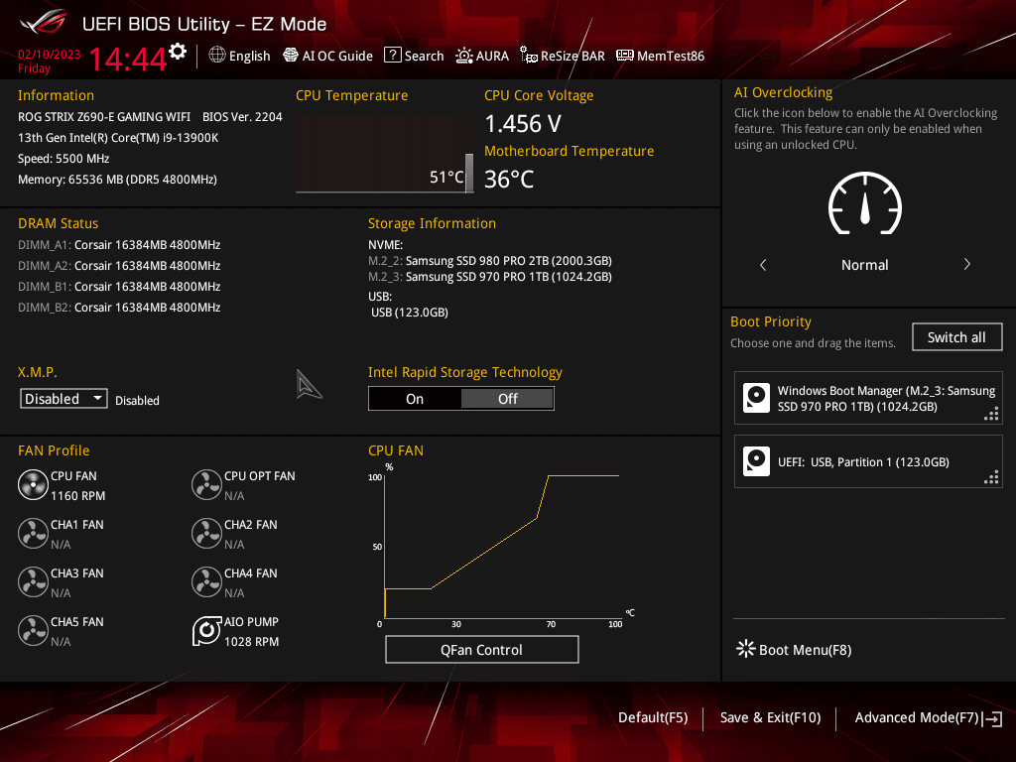This screenshot has height=762, width=1016.
Task: Click USB (123.0GB) storage entry
Action: [410, 313]
